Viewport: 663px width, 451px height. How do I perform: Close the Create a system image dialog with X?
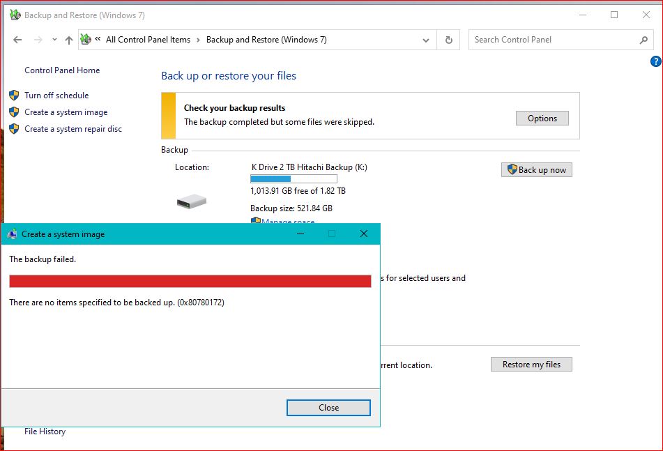pos(364,234)
